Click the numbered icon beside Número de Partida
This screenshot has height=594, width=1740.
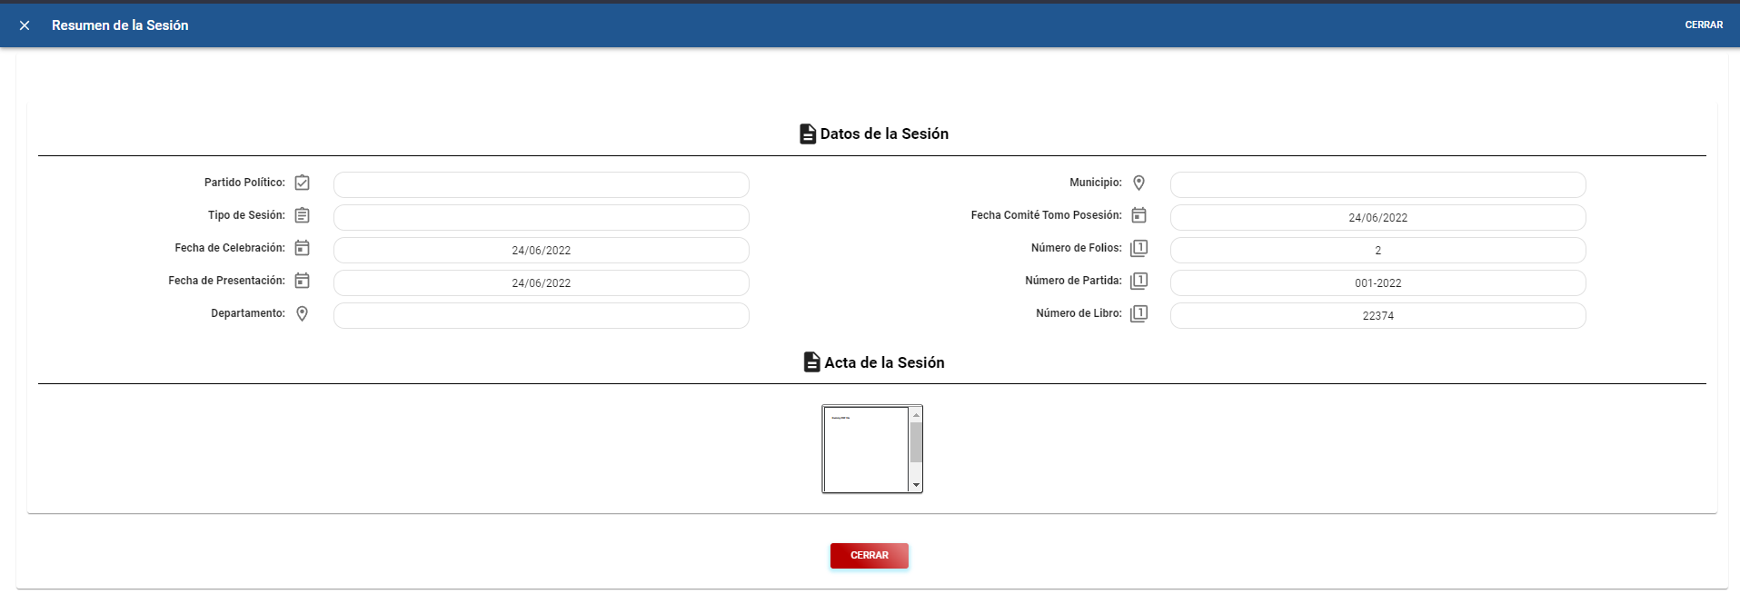1138,281
